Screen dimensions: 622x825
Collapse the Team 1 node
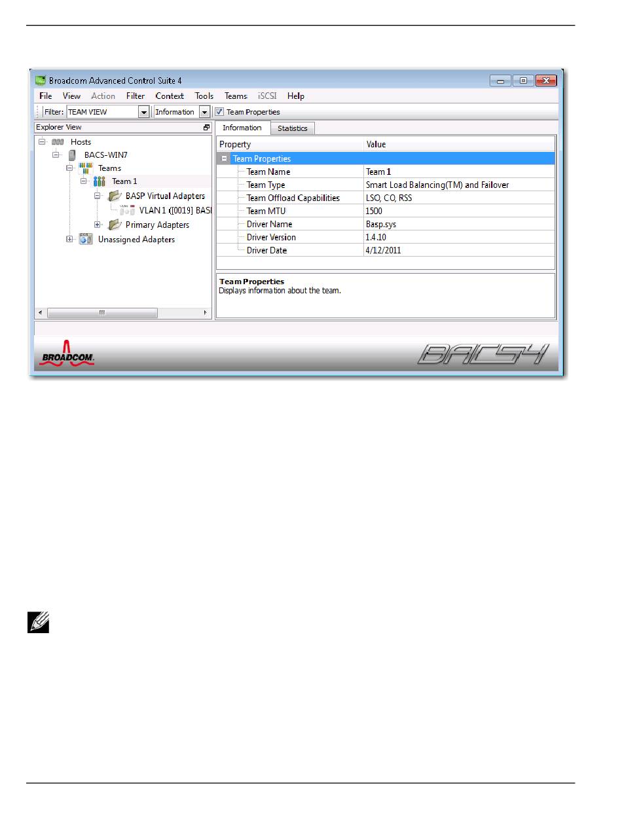84,181
